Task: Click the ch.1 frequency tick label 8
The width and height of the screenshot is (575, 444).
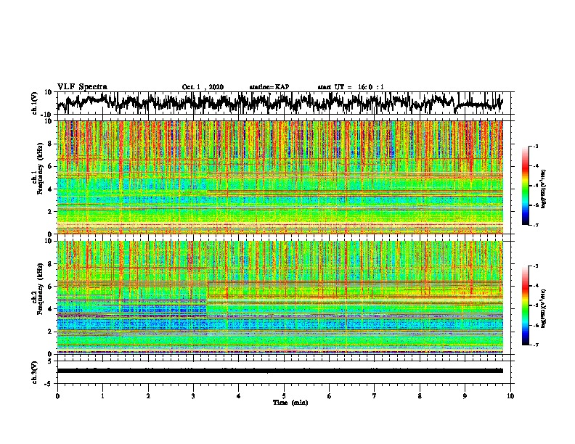Action: (51, 144)
